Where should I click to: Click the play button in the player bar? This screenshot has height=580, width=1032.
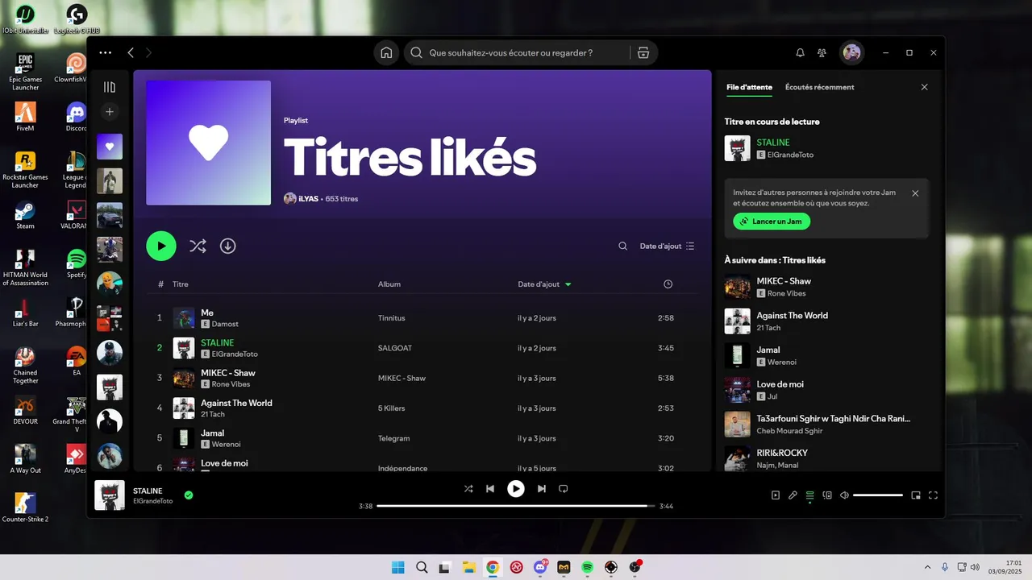(x=516, y=489)
